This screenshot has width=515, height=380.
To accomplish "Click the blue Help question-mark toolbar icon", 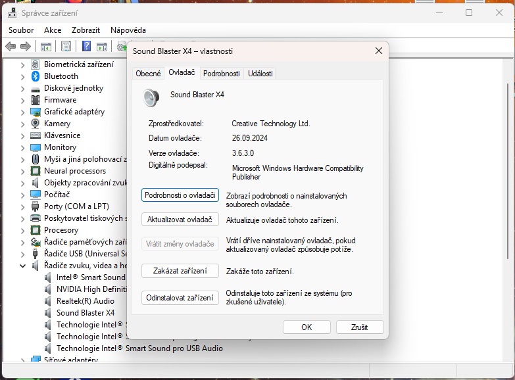I will click(86, 46).
